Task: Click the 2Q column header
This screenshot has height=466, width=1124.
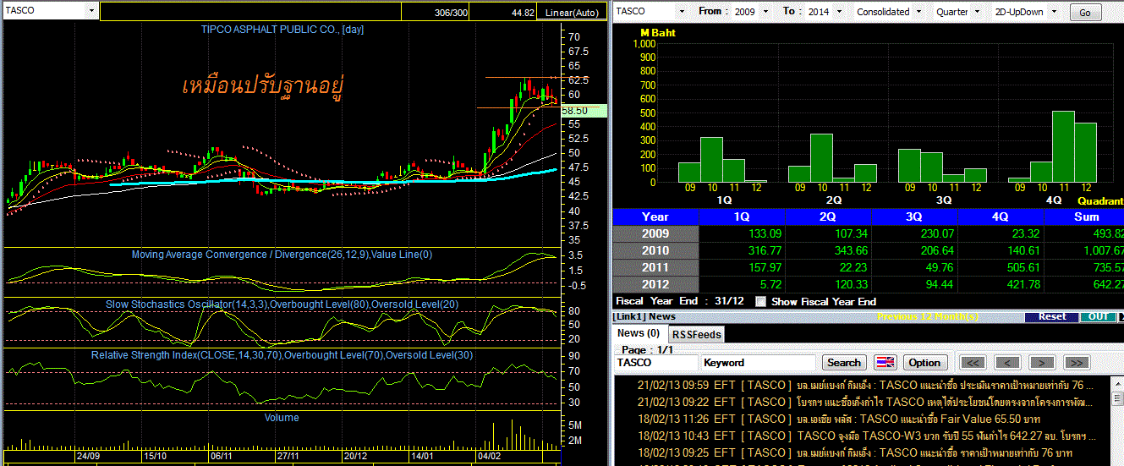Action: click(x=828, y=217)
